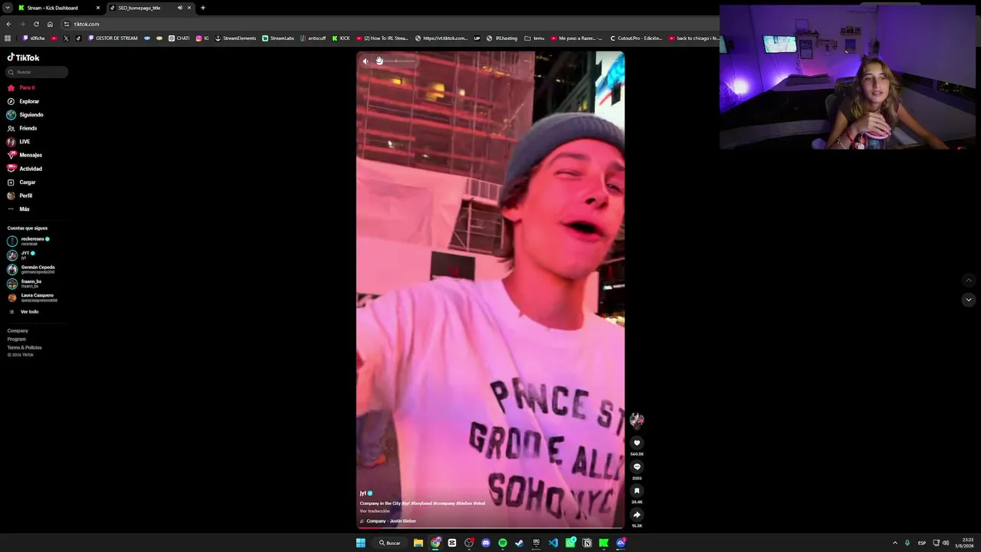Viewport: 981px width, 552px height.
Task: Open the KICK bookmark
Action: pos(341,38)
